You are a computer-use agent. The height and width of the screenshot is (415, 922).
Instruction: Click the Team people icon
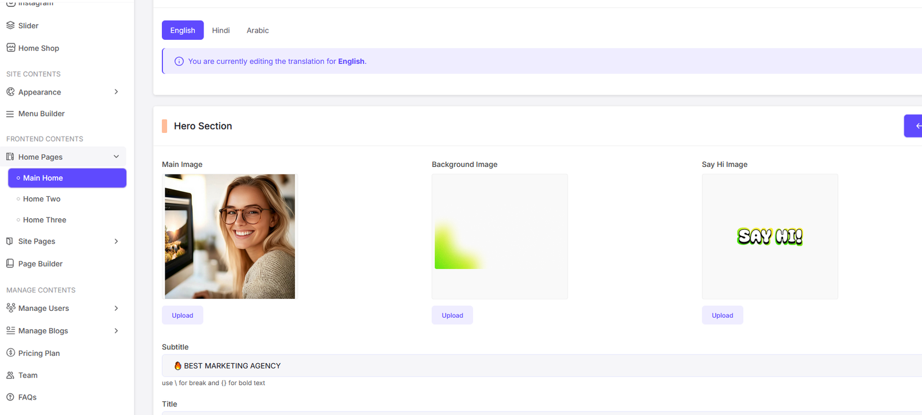(x=10, y=375)
